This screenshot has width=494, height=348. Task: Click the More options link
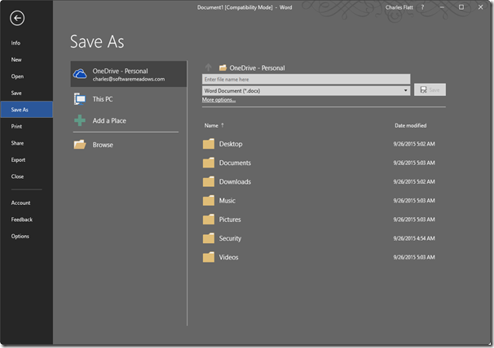tap(219, 100)
